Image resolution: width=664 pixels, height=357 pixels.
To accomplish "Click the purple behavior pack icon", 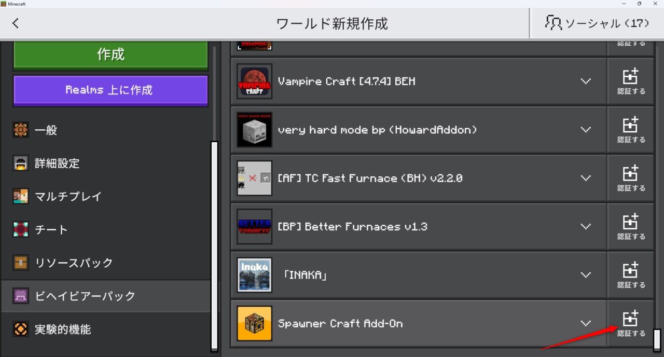I will (21, 296).
